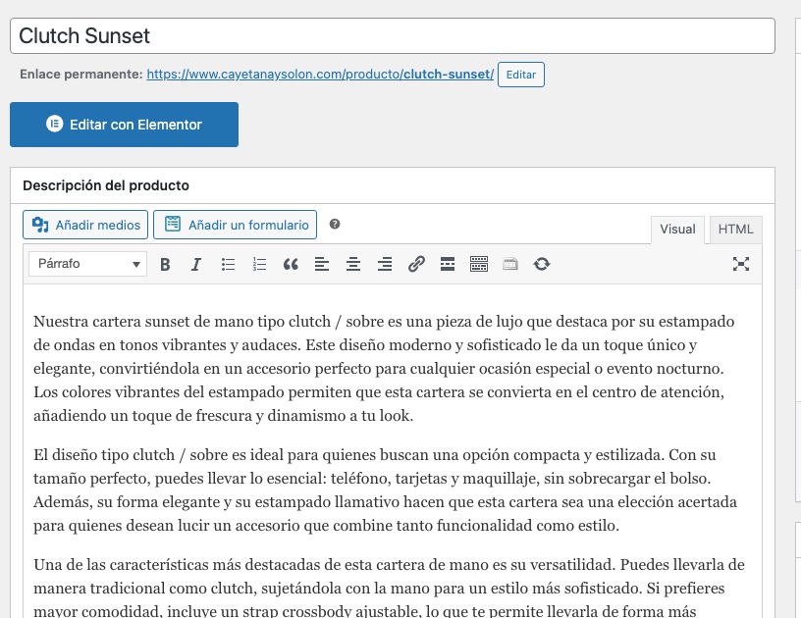Screen dimensions: 801x618
Task: Enter distraction-free fullscreen writing mode
Action: pyautogui.click(x=741, y=264)
